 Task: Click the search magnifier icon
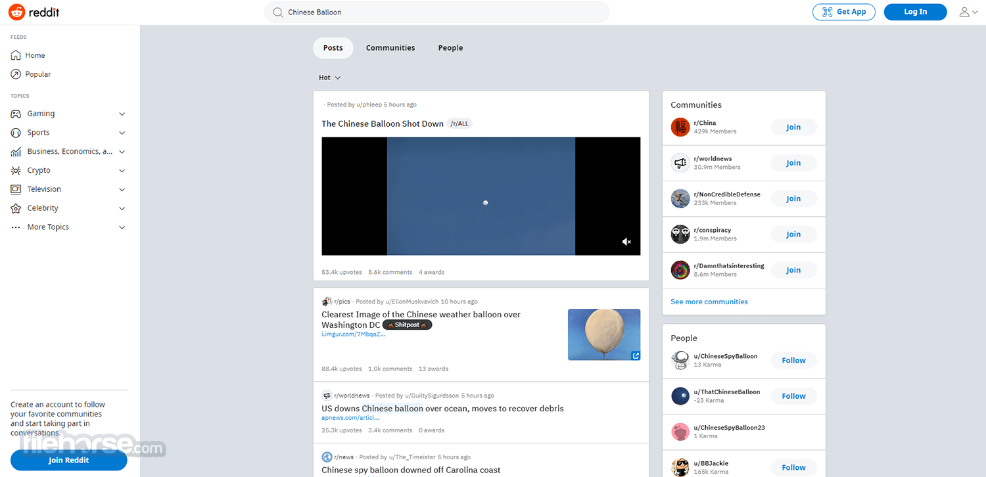point(277,12)
